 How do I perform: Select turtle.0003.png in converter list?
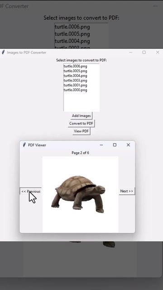coord(76,81)
